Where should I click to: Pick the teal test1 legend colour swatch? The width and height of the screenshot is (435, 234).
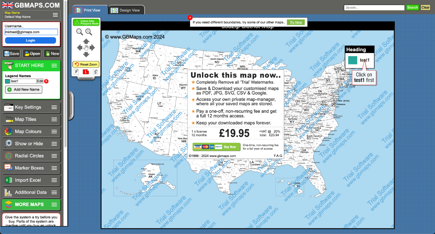(x=7, y=81)
